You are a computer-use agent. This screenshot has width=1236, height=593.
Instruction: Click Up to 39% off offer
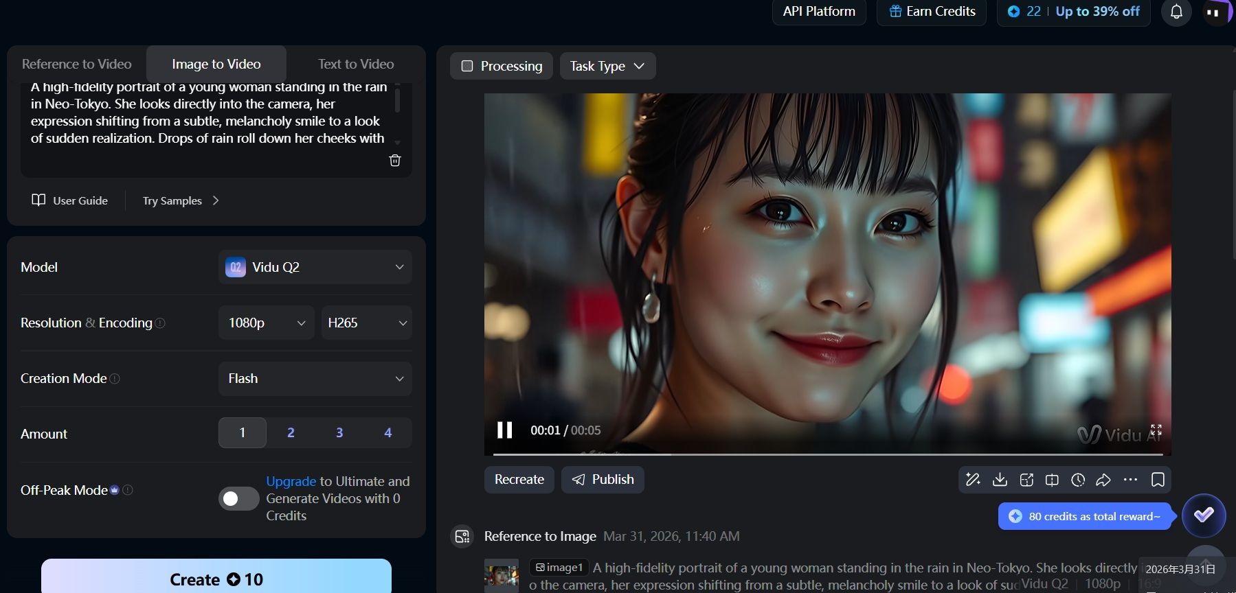pyautogui.click(x=1097, y=12)
